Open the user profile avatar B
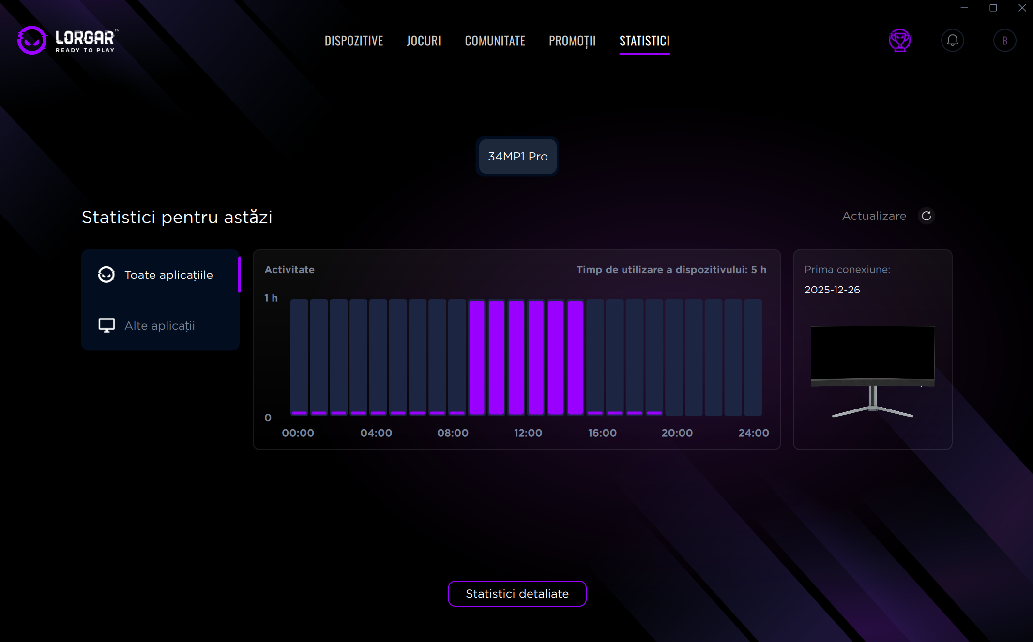Viewport: 1033px width, 642px height. [1004, 40]
